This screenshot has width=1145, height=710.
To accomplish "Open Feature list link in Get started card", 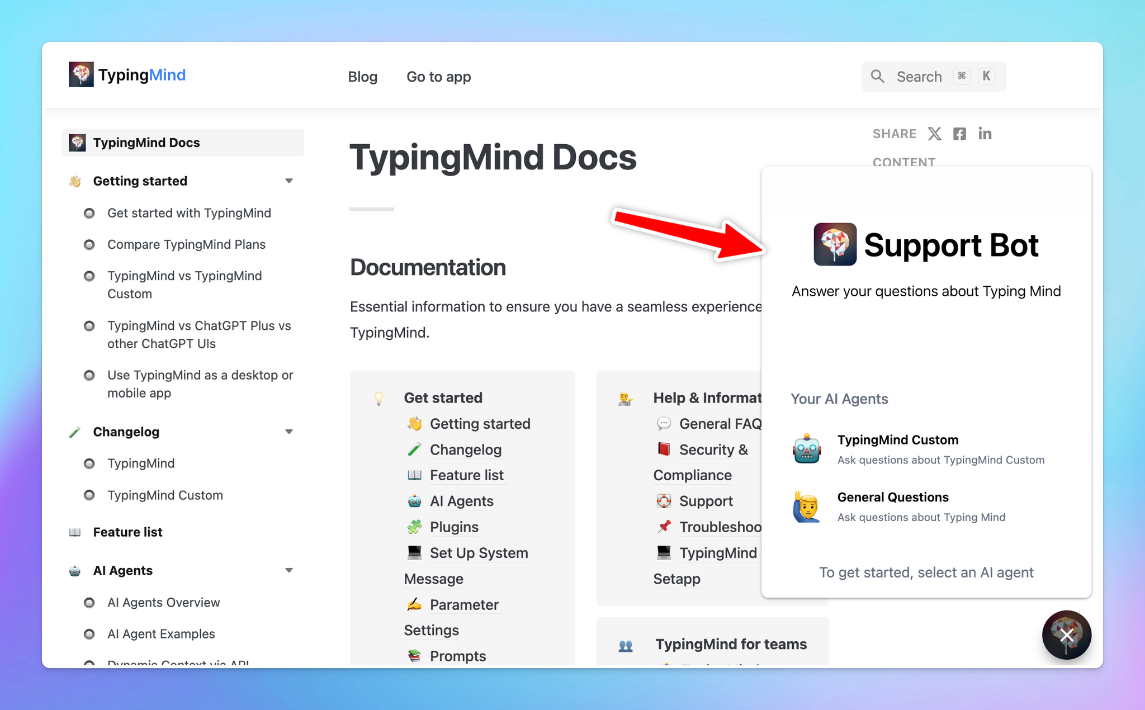I will 466,475.
